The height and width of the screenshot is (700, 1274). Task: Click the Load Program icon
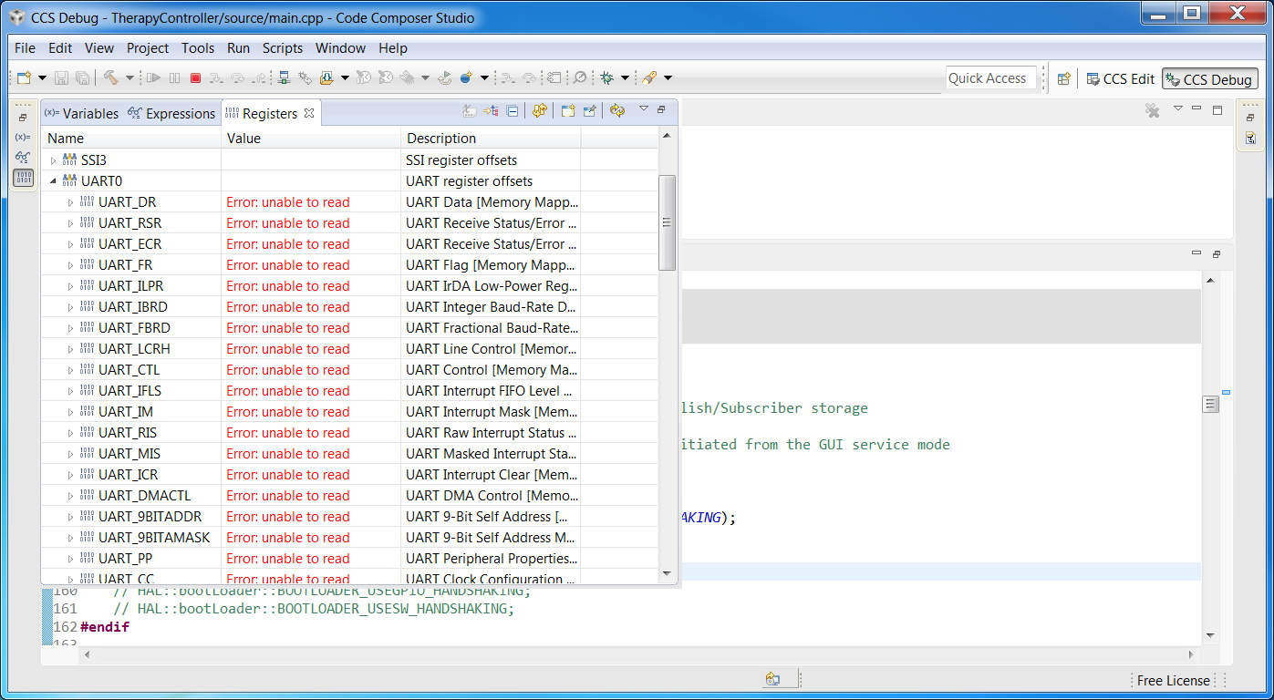coord(326,78)
